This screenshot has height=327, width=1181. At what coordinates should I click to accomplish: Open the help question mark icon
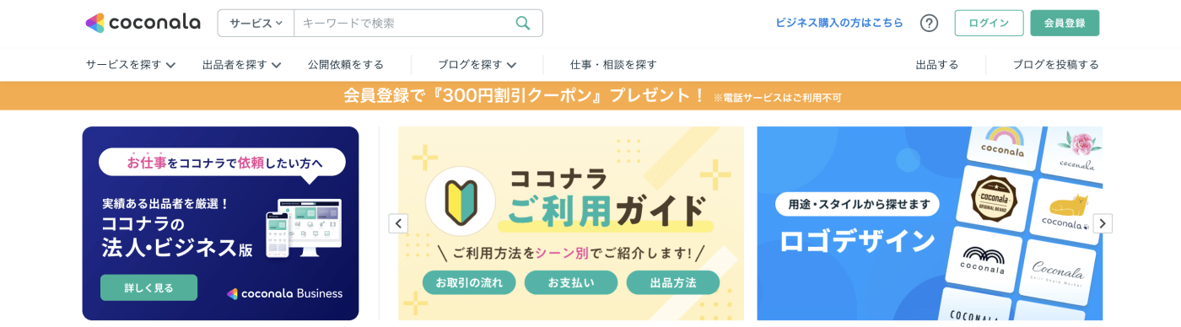coord(929,23)
